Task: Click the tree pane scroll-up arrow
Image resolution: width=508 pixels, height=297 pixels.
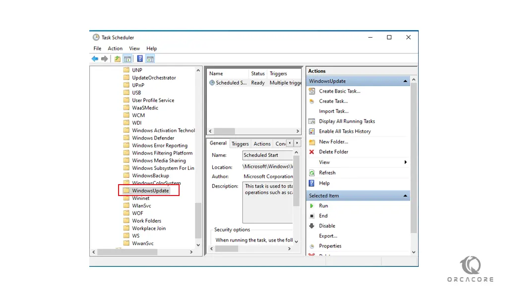Action: pos(198,70)
